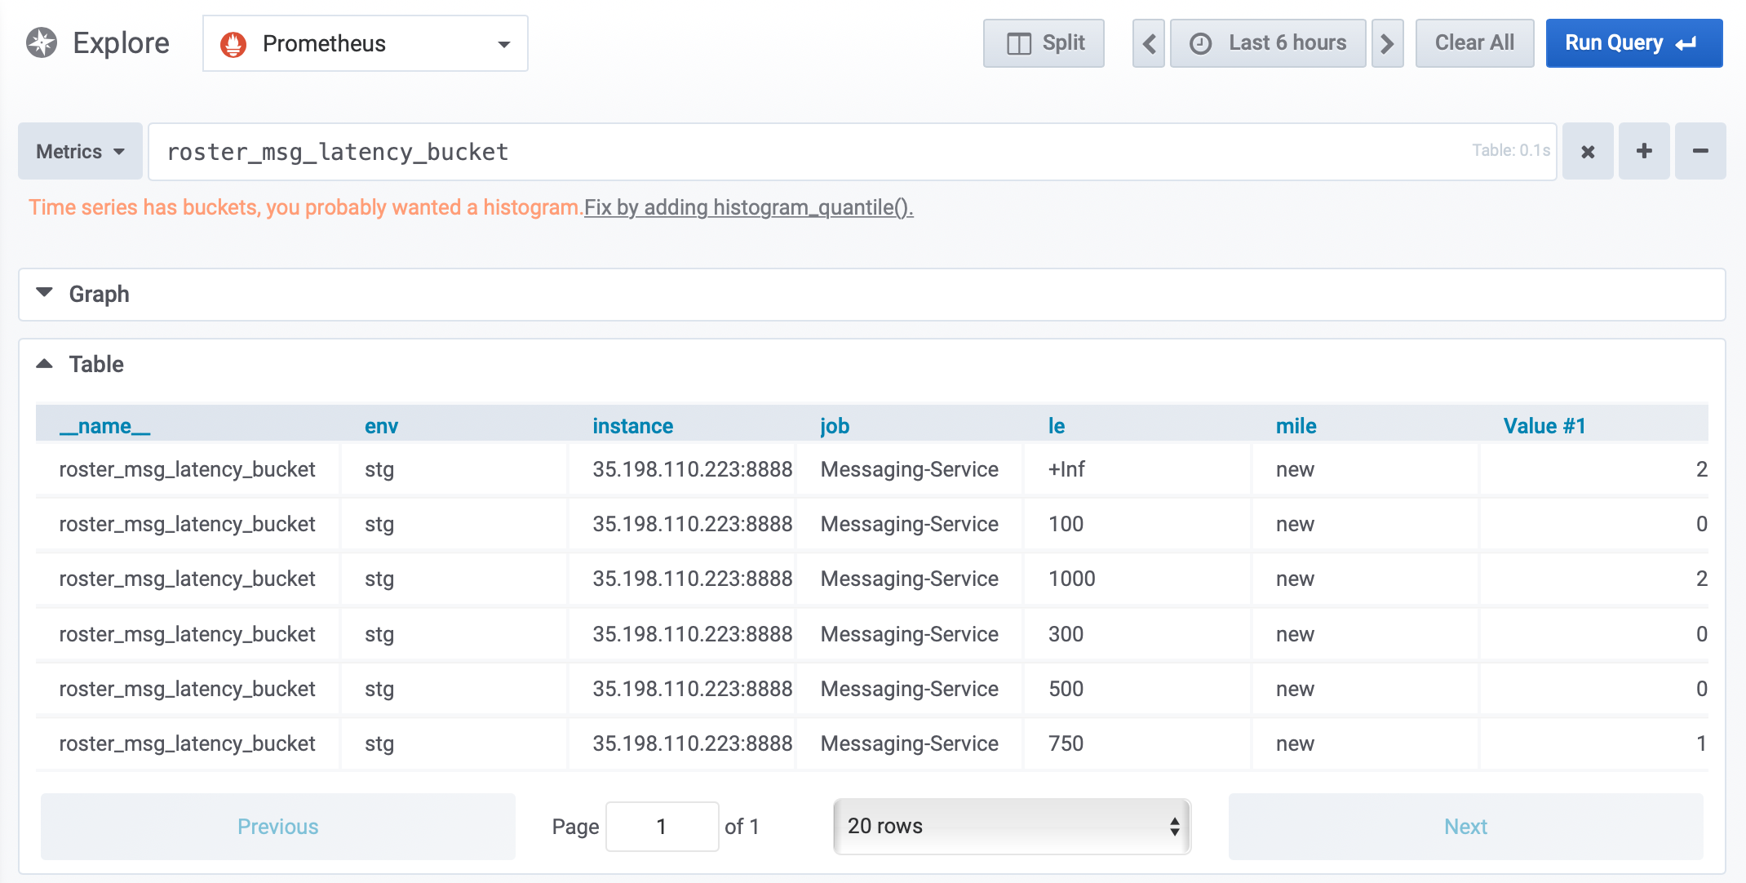
Task: Click the Split view button
Action: pos(1044,43)
